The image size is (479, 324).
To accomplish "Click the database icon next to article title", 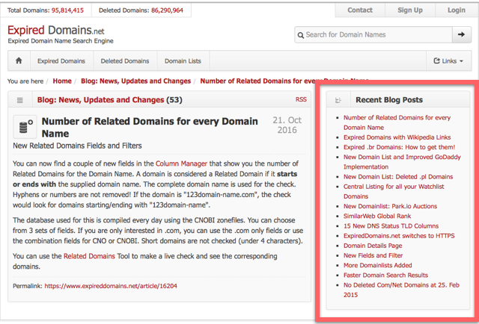I will 25,126.
